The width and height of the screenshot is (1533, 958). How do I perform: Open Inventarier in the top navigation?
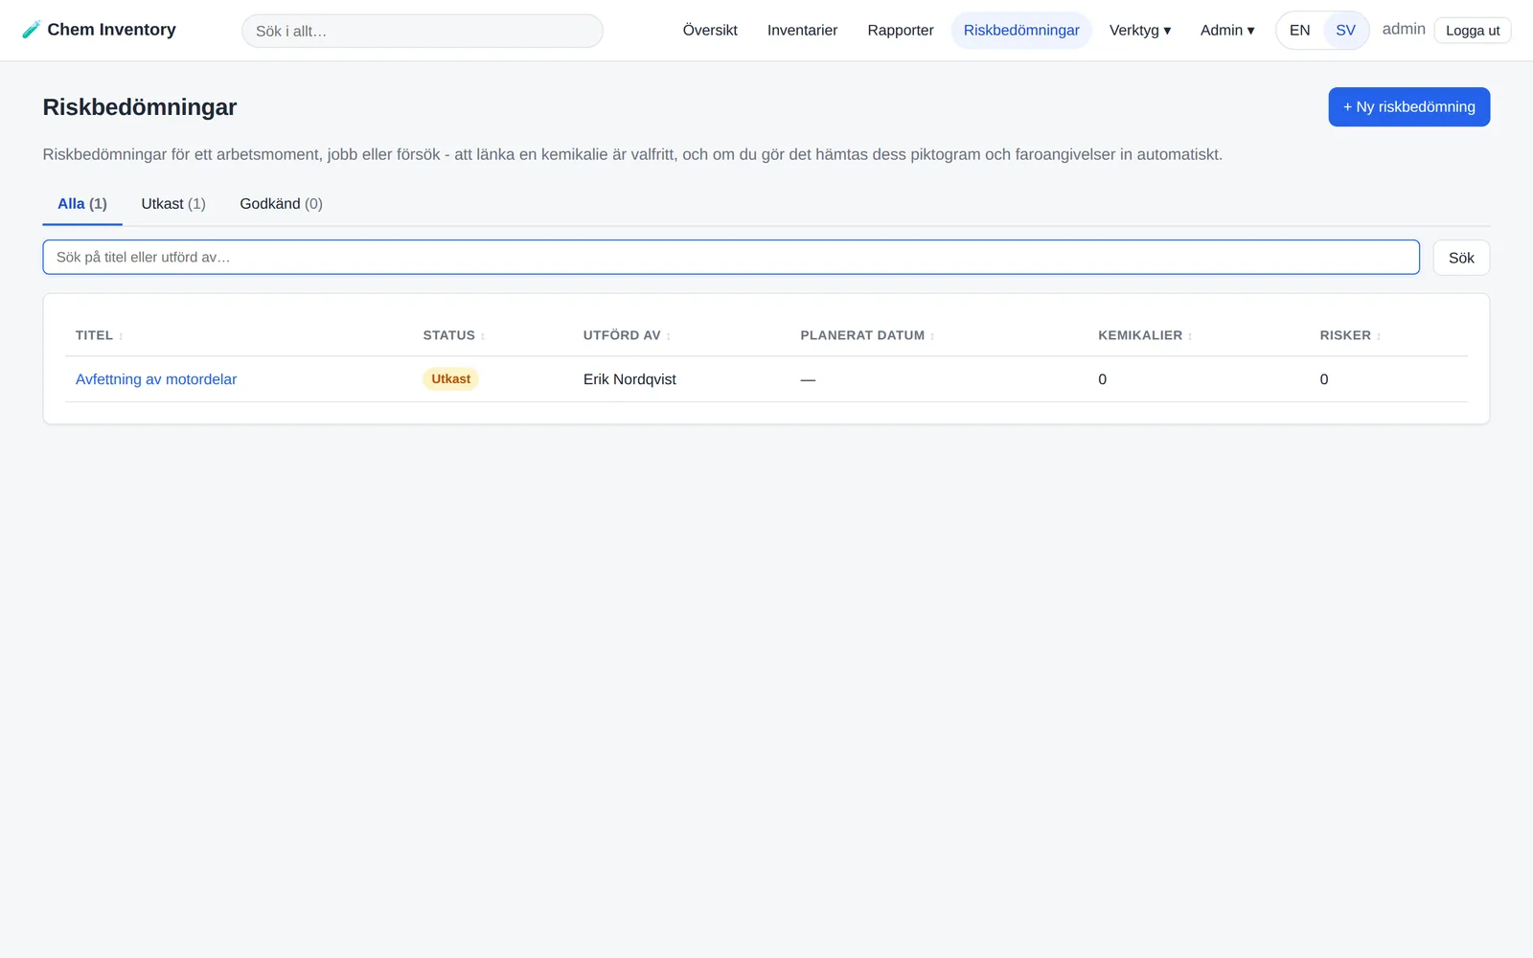tap(802, 31)
